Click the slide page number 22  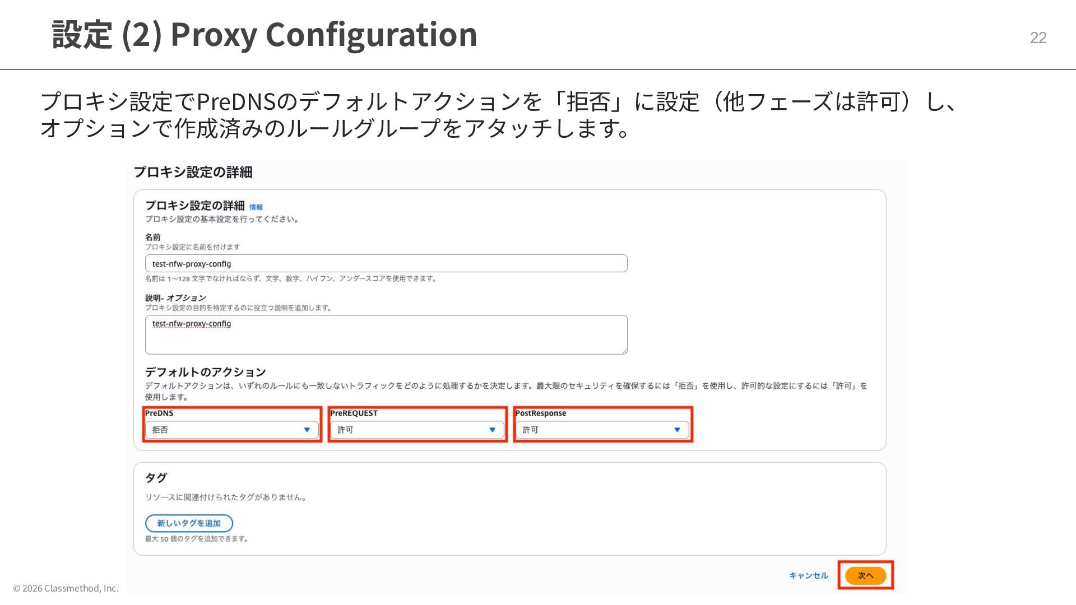(x=1038, y=38)
